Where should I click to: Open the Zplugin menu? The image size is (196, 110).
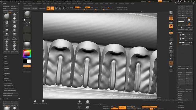pos(127,3)
